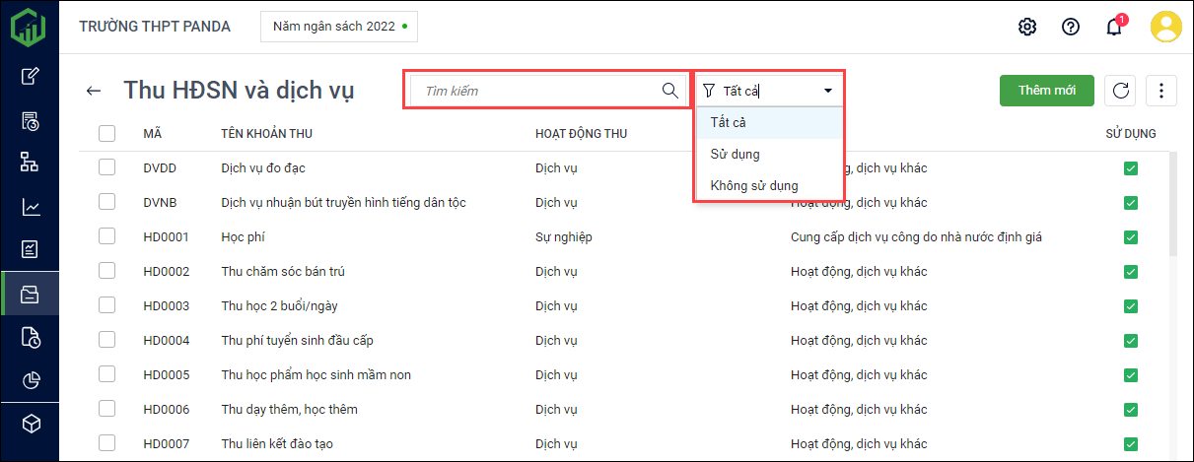Image resolution: width=1194 pixels, height=462 pixels.
Task: Click into the Tìm kiếm search field
Action: (537, 91)
